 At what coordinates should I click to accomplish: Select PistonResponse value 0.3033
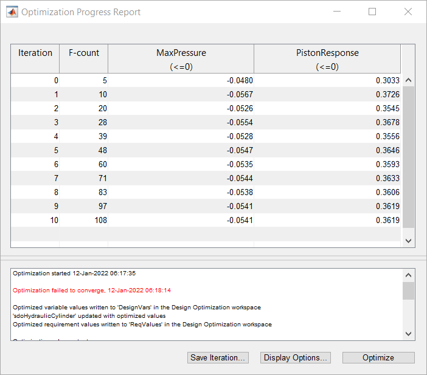coord(327,81)
